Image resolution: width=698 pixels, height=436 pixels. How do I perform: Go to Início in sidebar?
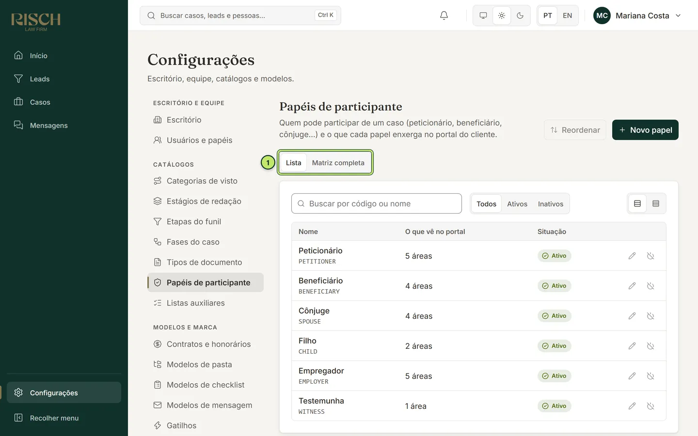[x=64, y=56]
